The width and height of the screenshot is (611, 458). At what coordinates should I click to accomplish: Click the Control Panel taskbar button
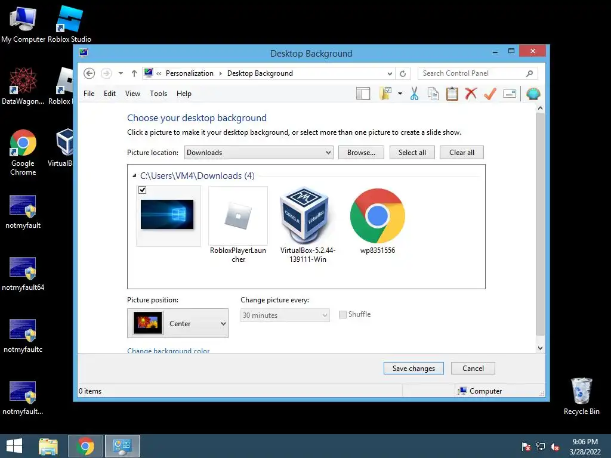[x=122, y=446]
